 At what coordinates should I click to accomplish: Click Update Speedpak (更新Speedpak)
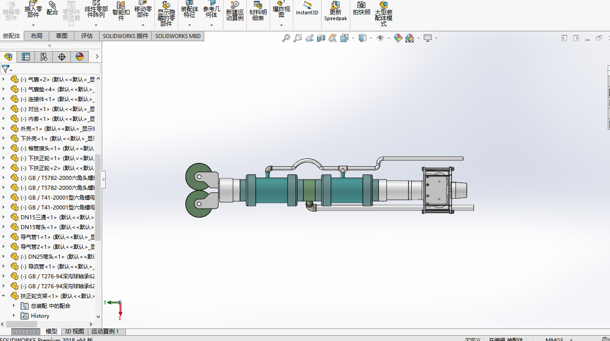tap(335, 11)
